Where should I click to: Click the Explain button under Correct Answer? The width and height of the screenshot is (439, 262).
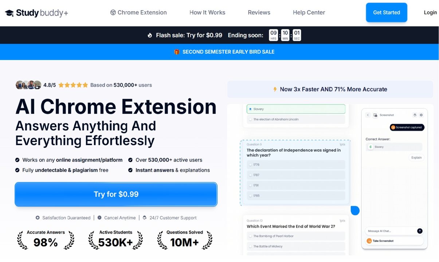(x=416, y=158)
